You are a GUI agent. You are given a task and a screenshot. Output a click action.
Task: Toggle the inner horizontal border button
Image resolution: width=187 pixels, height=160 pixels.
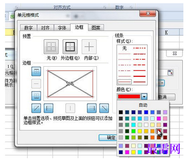coord(36,84)
